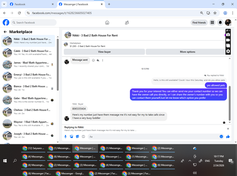Click the address bar URL

tap(62, 13)
